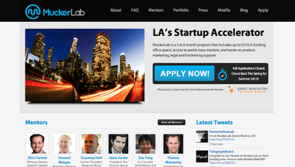
Task: Open Aarononthеweb's tweet avatar
Action: [202, 136]
